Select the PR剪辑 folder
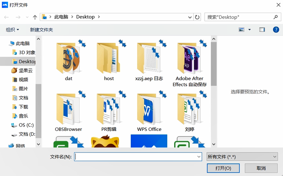Viewport: 283px width, 176px height. click(109, 112)
